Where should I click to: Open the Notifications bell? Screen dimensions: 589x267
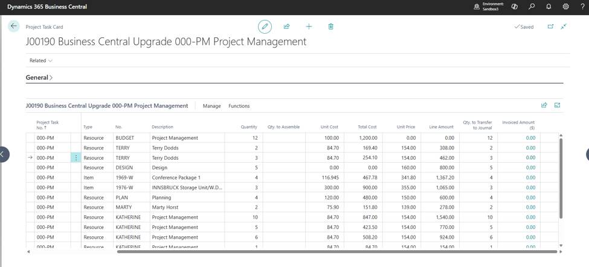[549, 7]
